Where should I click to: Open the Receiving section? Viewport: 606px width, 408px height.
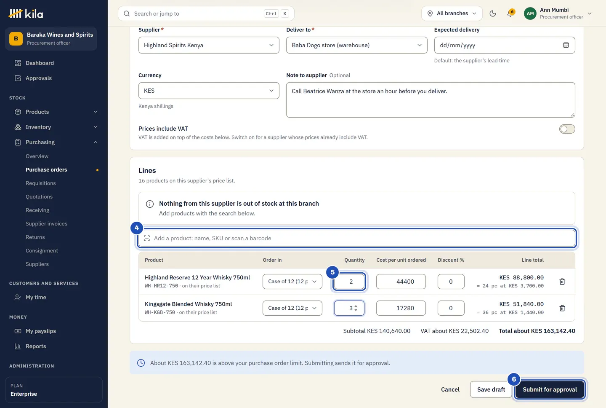click(37, 210)
